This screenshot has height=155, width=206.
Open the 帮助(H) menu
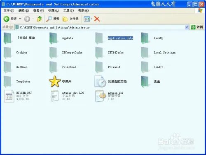click(83, 10)
